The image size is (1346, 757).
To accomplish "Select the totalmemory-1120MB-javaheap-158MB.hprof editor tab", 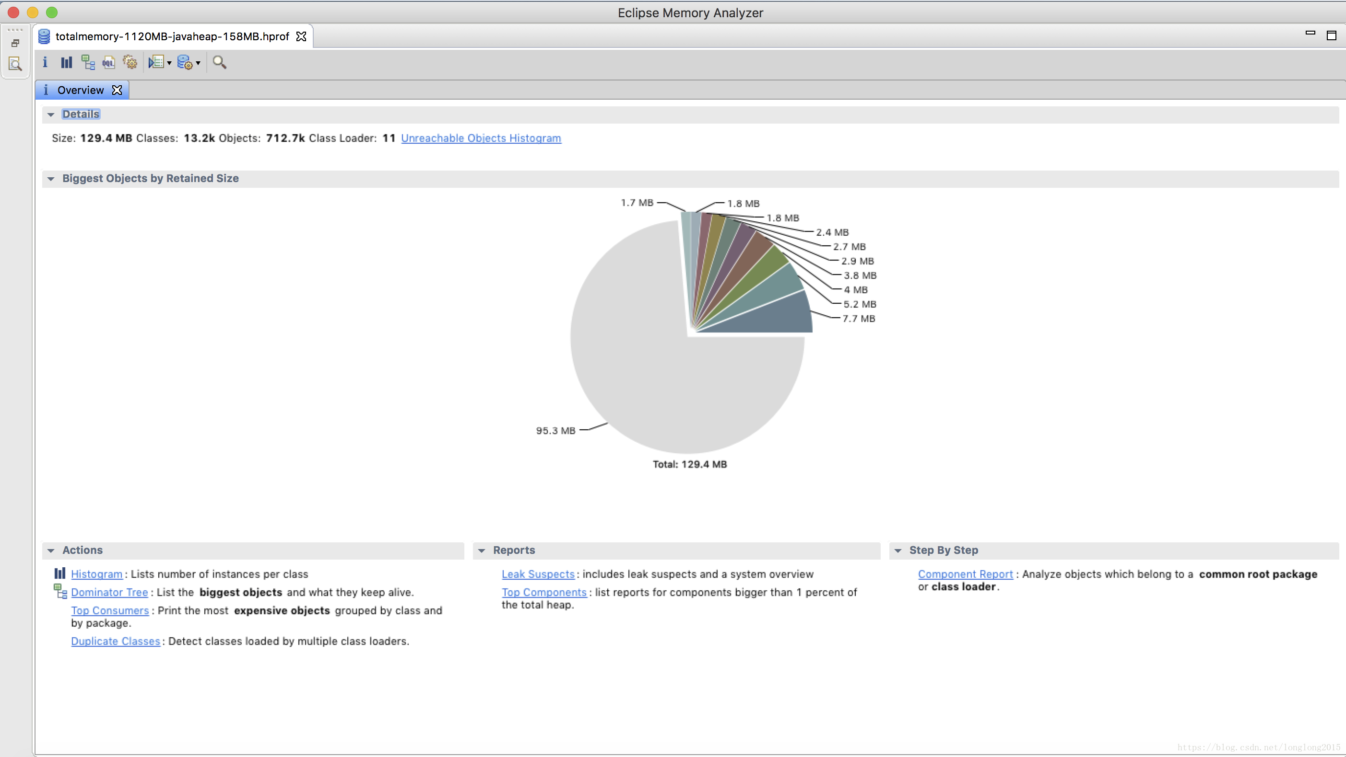I will pyautogui.click(x=172, y=36).
